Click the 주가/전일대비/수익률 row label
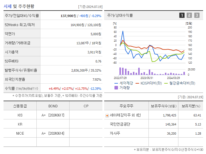The height and width of the screenshot is (154, 206). click(22, 16)
